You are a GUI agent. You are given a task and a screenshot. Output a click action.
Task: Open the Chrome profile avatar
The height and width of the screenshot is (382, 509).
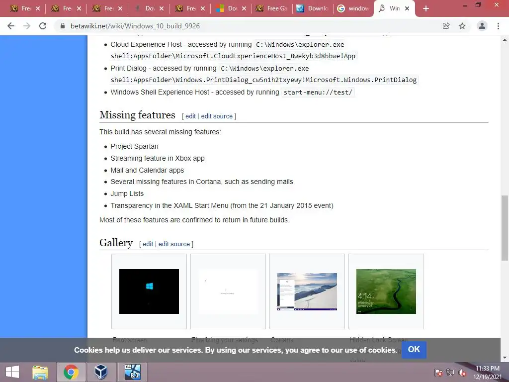[482, 26]
